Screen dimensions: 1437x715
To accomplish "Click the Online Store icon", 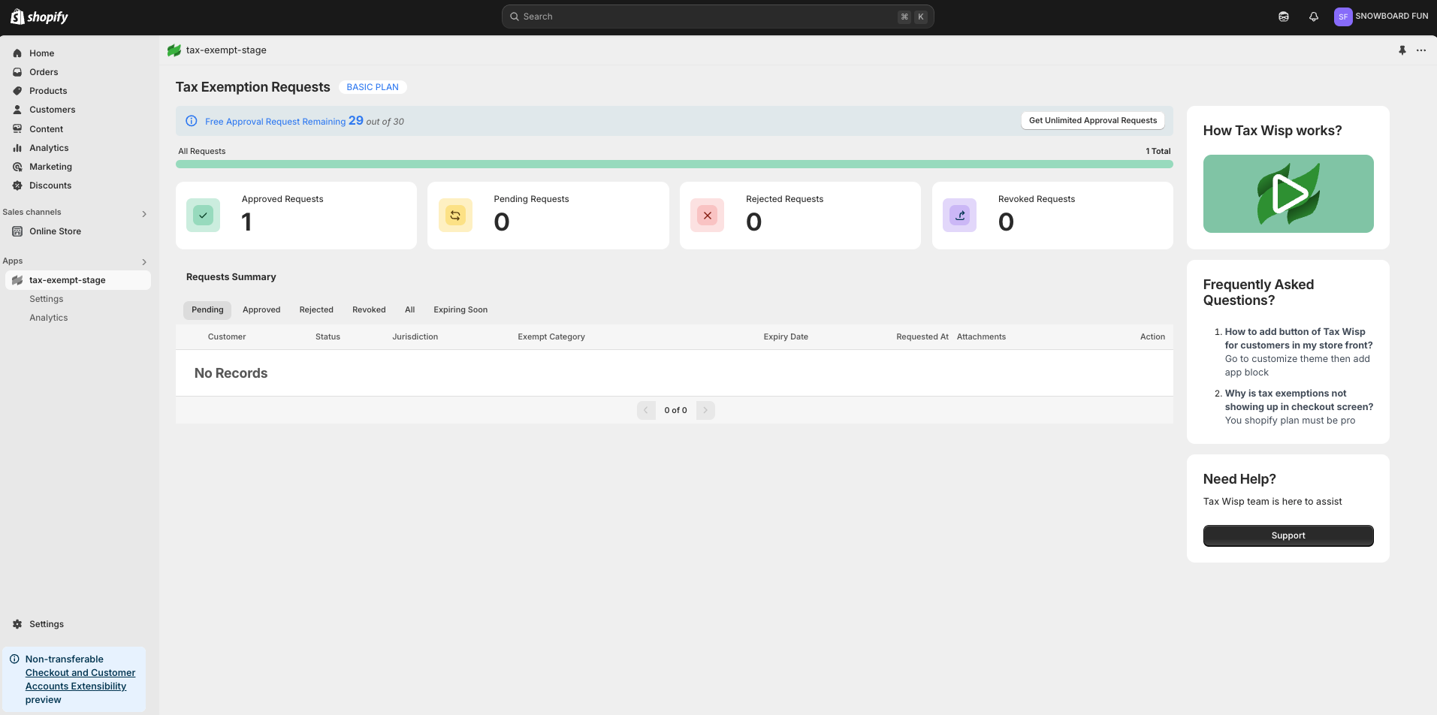I will pos(17,231).
